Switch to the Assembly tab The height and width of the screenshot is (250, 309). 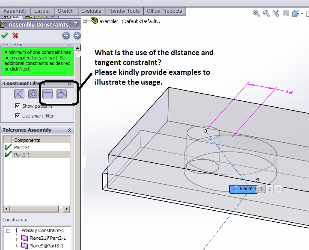pos(15,11)
